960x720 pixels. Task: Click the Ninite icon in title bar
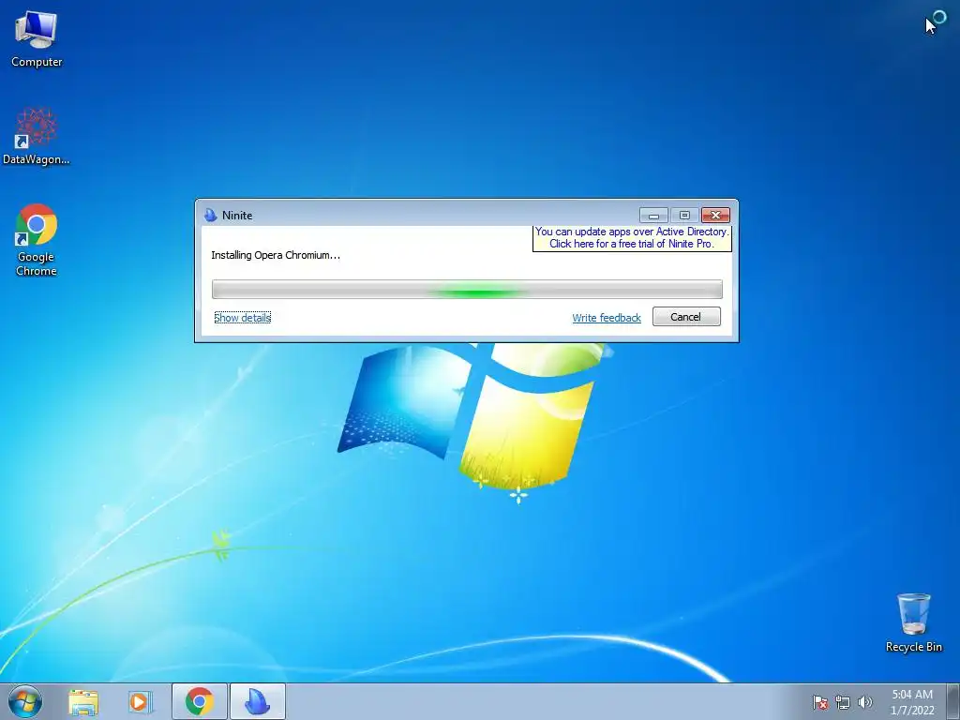(x=211, y=215)
